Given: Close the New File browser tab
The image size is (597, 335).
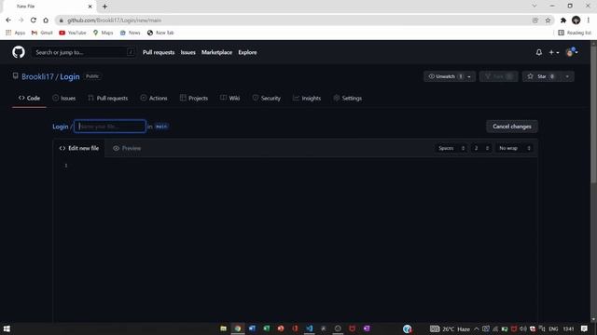Looking at the screenshot, I should click(90, 7).
